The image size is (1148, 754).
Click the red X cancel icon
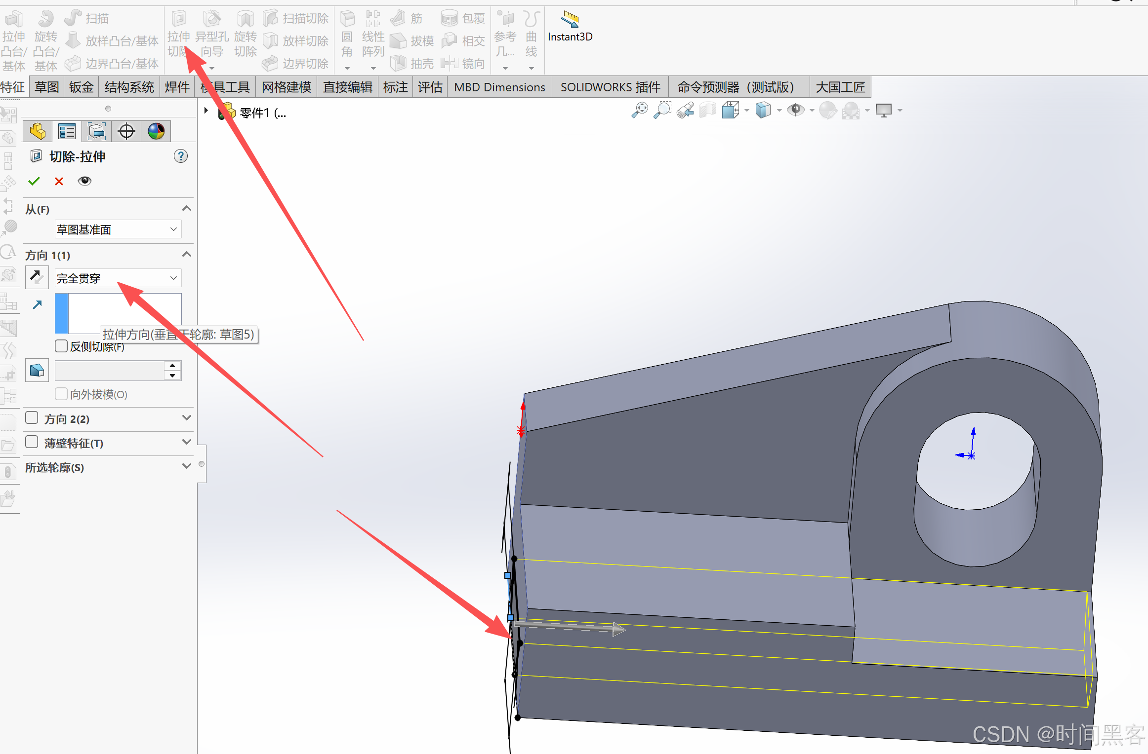click(x=59, y=181)
